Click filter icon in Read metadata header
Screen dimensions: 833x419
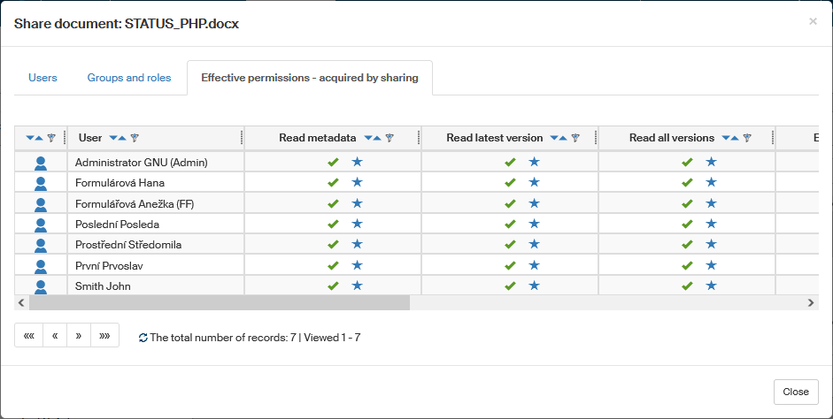[390, 138]
